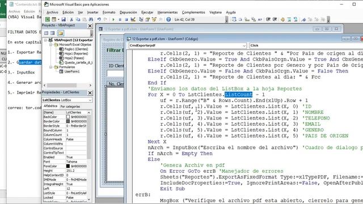The width and height of the screenshot is (363, 204).
Task: Open Archivo menu in the Notepad window
Action: 14,11
